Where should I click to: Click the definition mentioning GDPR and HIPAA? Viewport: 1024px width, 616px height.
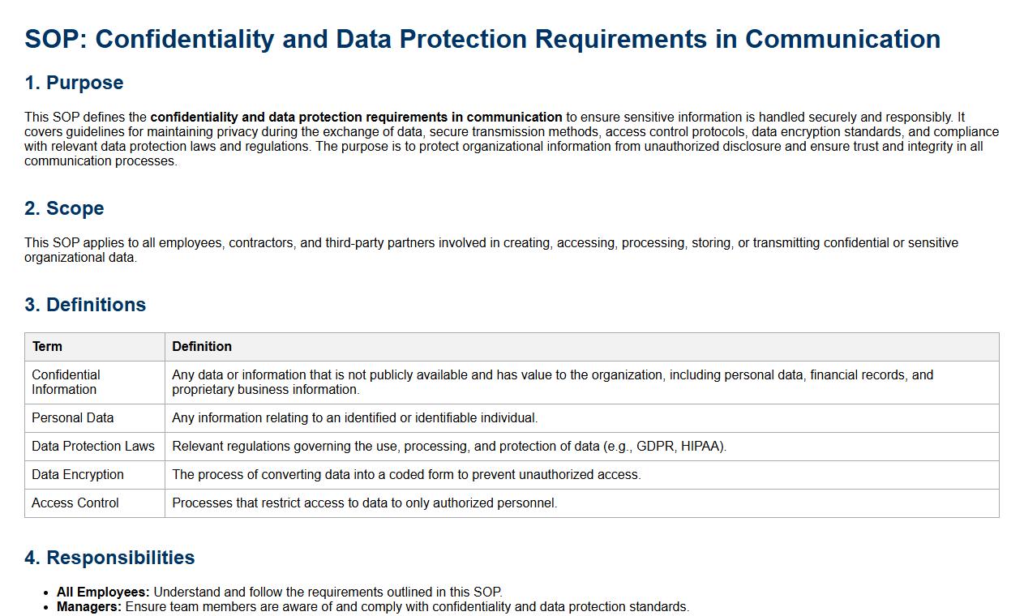[x=449, y=446]
